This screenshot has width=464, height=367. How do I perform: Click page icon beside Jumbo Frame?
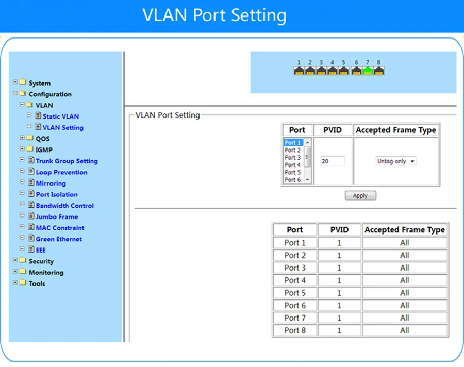click(31, 215)
